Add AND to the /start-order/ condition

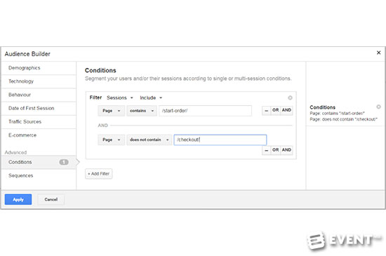286,110
